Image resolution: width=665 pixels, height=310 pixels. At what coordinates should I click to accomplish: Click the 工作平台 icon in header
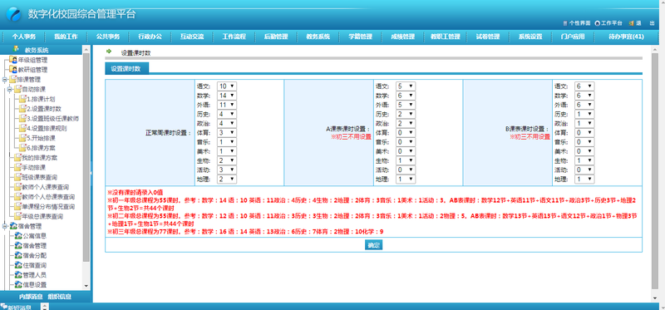click(598, 23)
